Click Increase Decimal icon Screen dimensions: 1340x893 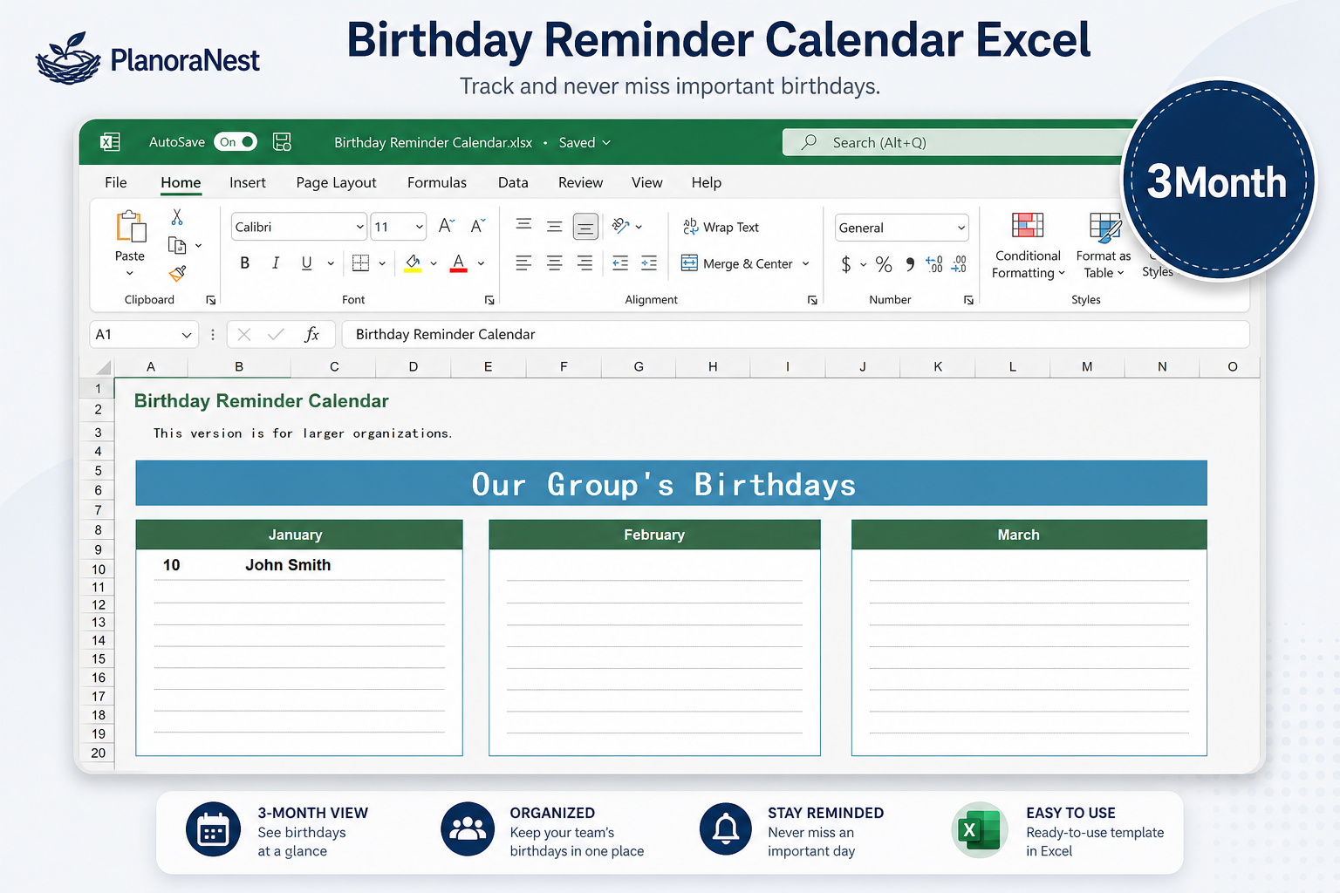point(934,263)
